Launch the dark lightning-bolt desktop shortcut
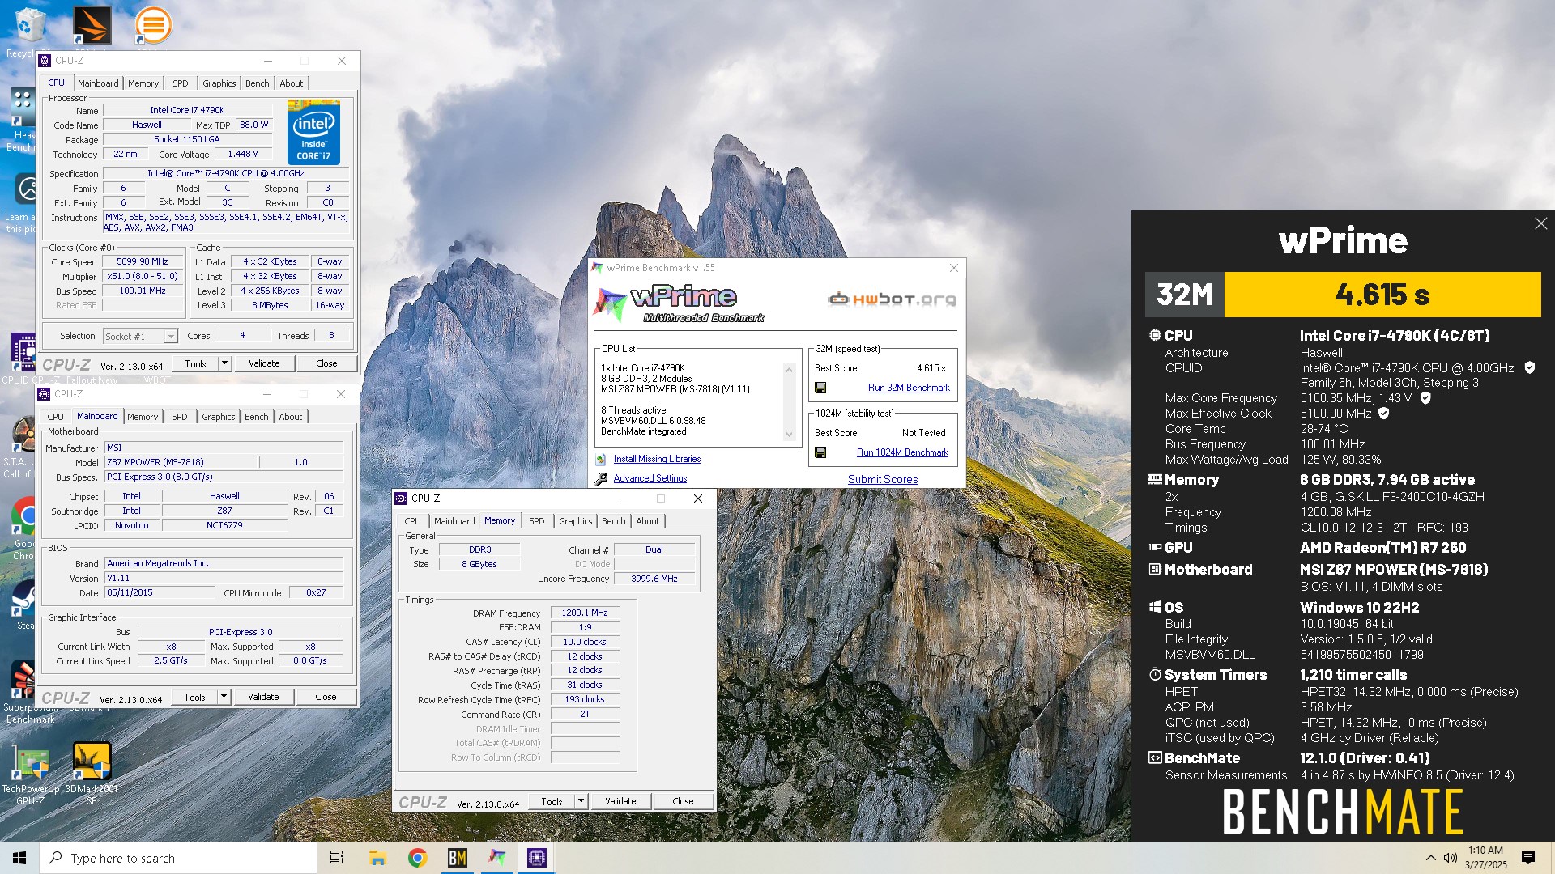Viewport: 1555px width, 874px height. click(x=92, y=25)
